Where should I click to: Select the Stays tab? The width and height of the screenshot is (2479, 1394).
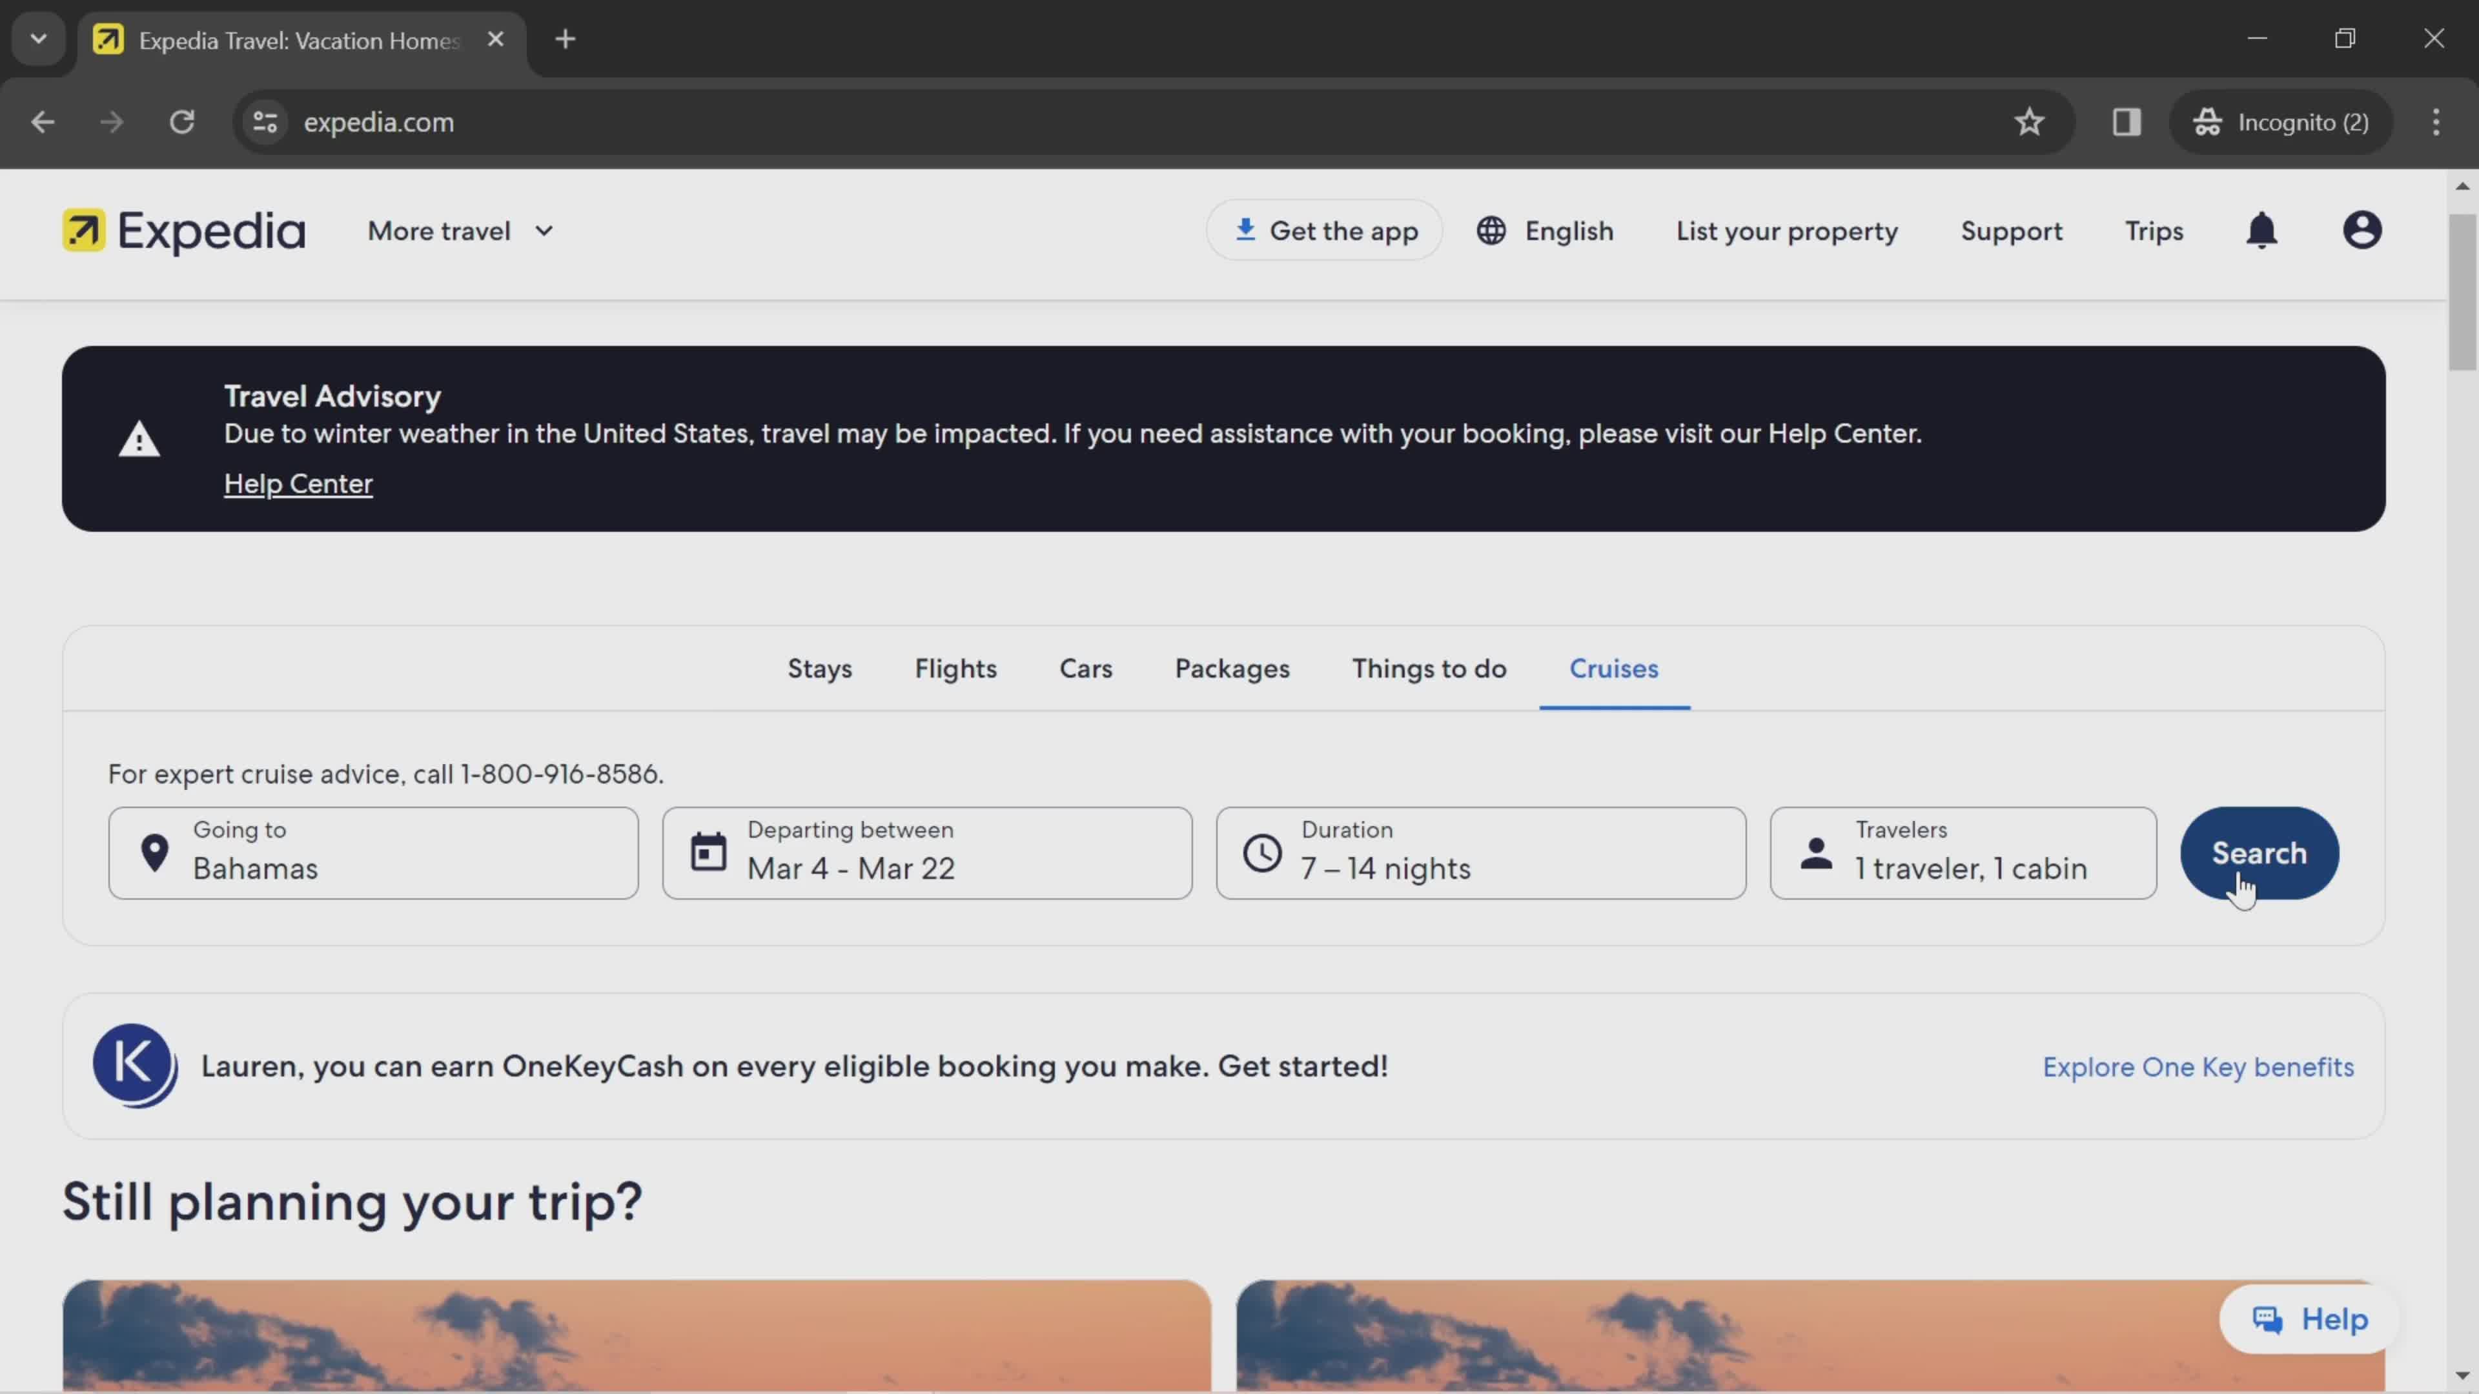coord(820,669)
